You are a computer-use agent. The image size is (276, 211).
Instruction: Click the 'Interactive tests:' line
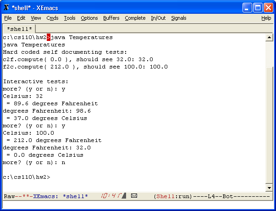pyautogui.click(x=36, y=81)
